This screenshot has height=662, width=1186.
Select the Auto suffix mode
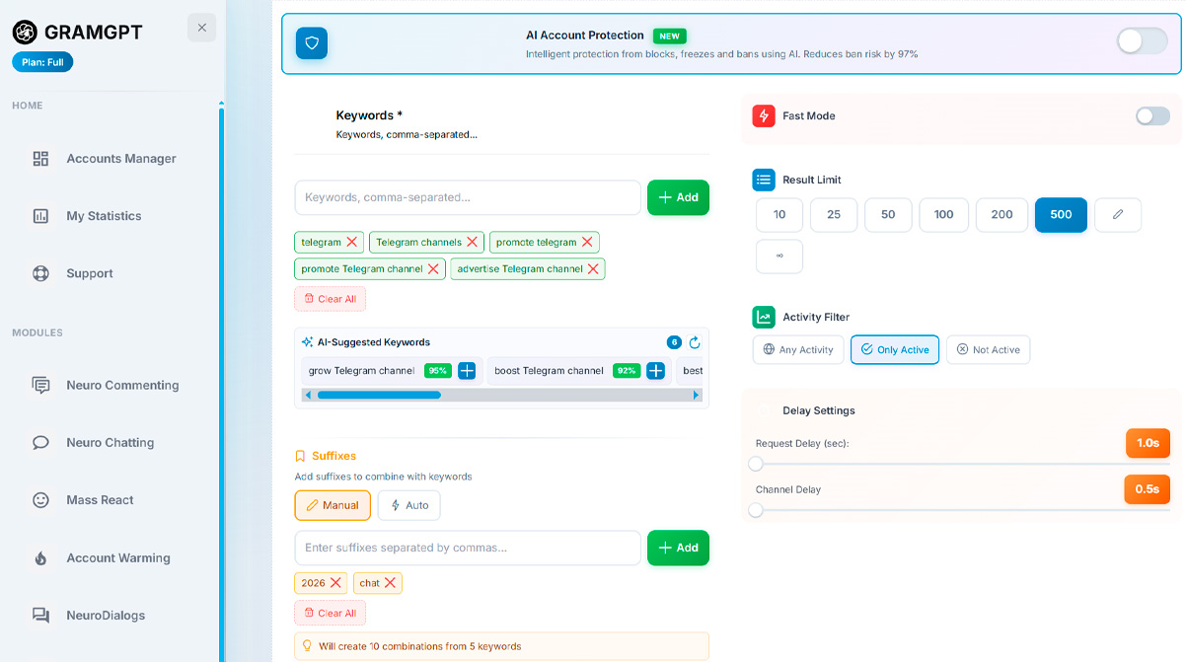click(409, 505)
